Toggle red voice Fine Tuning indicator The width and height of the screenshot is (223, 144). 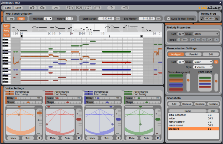click(49, 94)
